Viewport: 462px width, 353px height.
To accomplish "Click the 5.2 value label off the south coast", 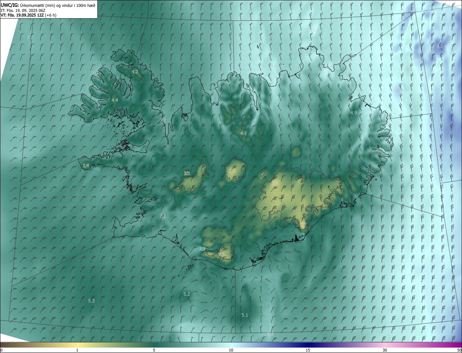I will click(187, 294).
